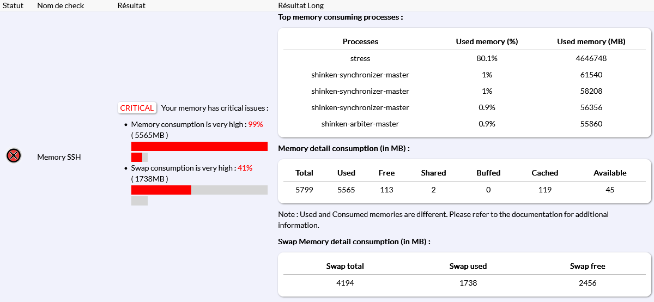This screenshot has height=302, width=654.
Task: Click the Résultat Long column header
Action: 301,5
